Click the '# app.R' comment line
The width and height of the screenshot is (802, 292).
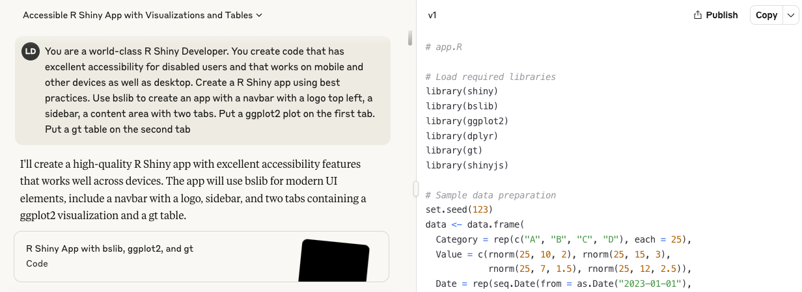tap(443, 47)
